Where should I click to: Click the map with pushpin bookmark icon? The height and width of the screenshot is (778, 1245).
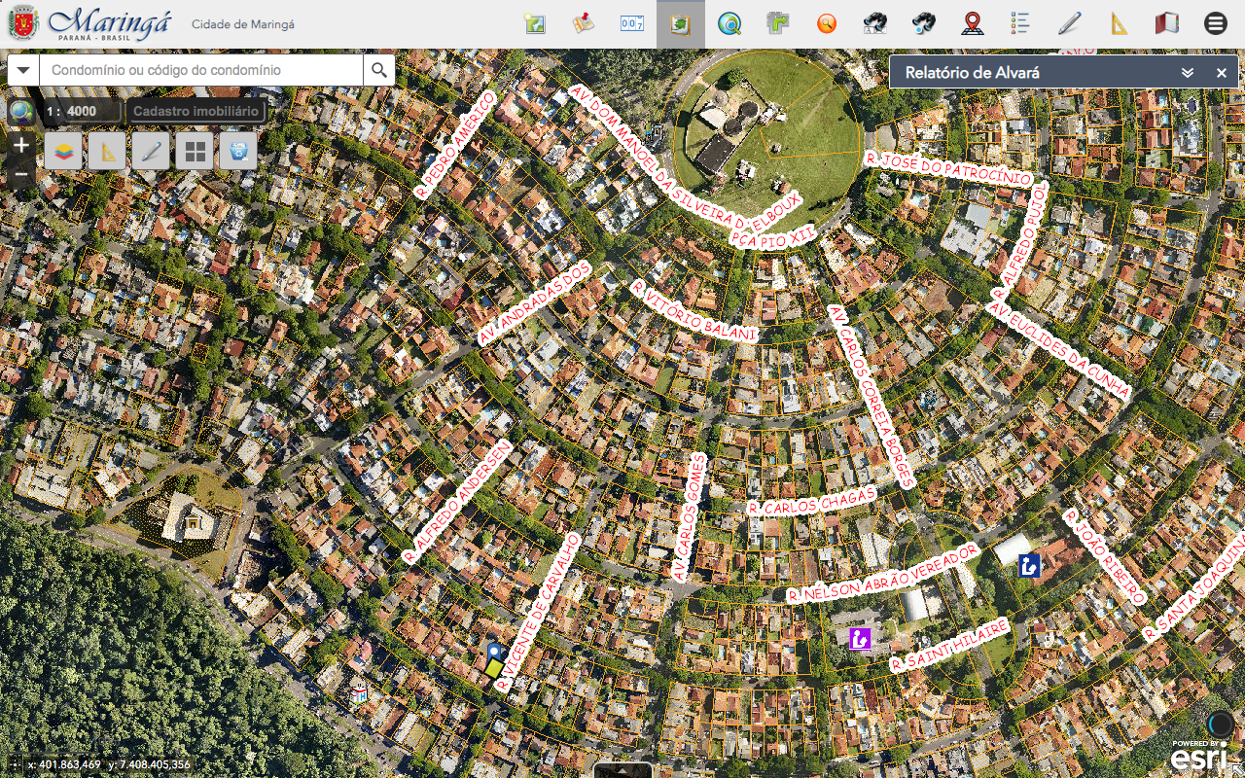584,23
